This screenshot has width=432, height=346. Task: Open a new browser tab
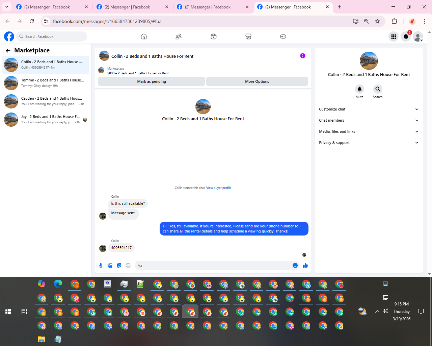[x=340, y=7]
